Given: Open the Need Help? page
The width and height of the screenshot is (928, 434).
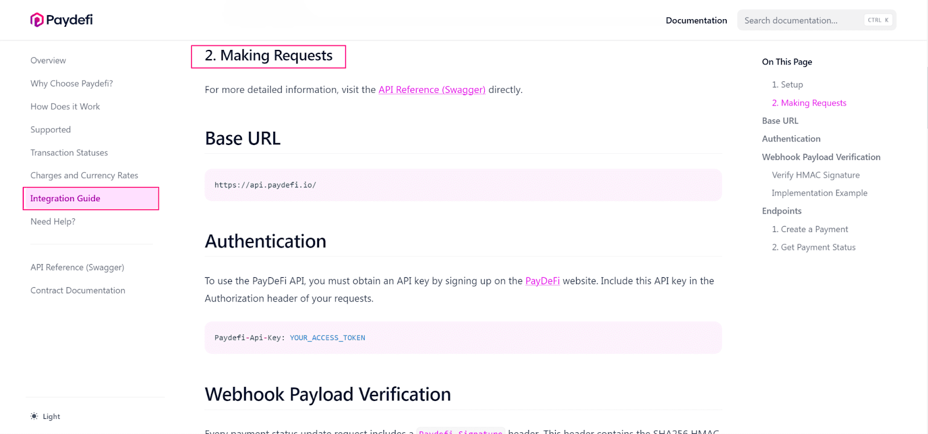Looking at the screenshot, I should point(53,222).
